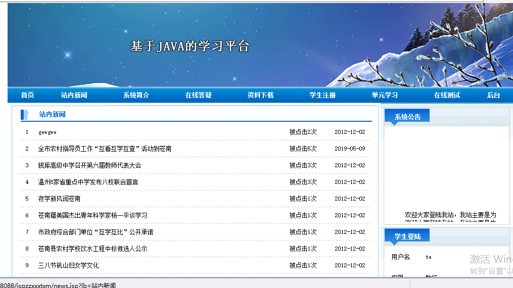
Task: Open news 苍南籍美国杰出青年科学家杨一平谈学习
Action: [92, 215]
